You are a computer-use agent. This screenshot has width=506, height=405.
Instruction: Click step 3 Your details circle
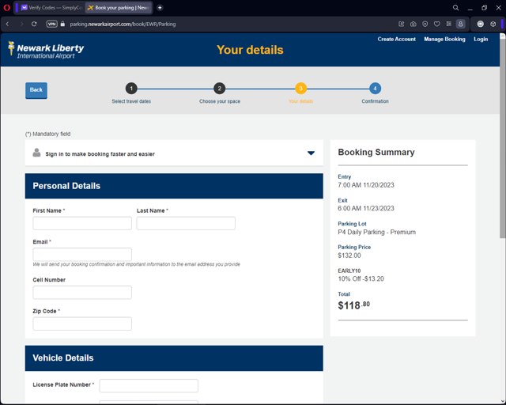[x=300, y=89]
